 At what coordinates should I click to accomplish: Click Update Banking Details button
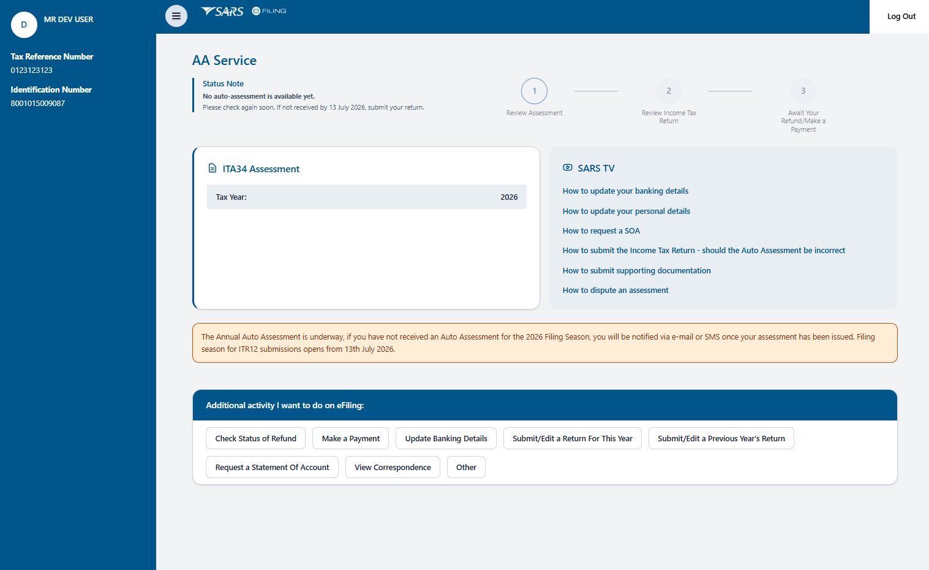tap(446, 438)
